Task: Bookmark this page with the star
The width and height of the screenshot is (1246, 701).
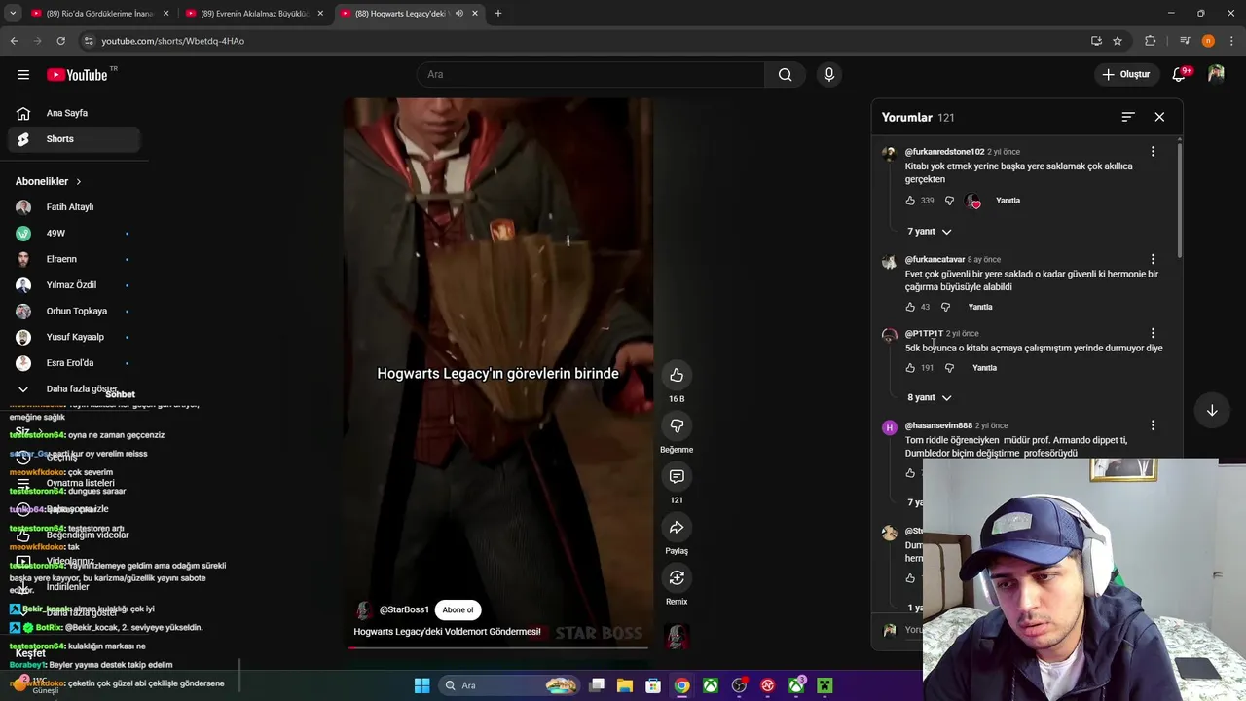Action: pos(1118,41)
